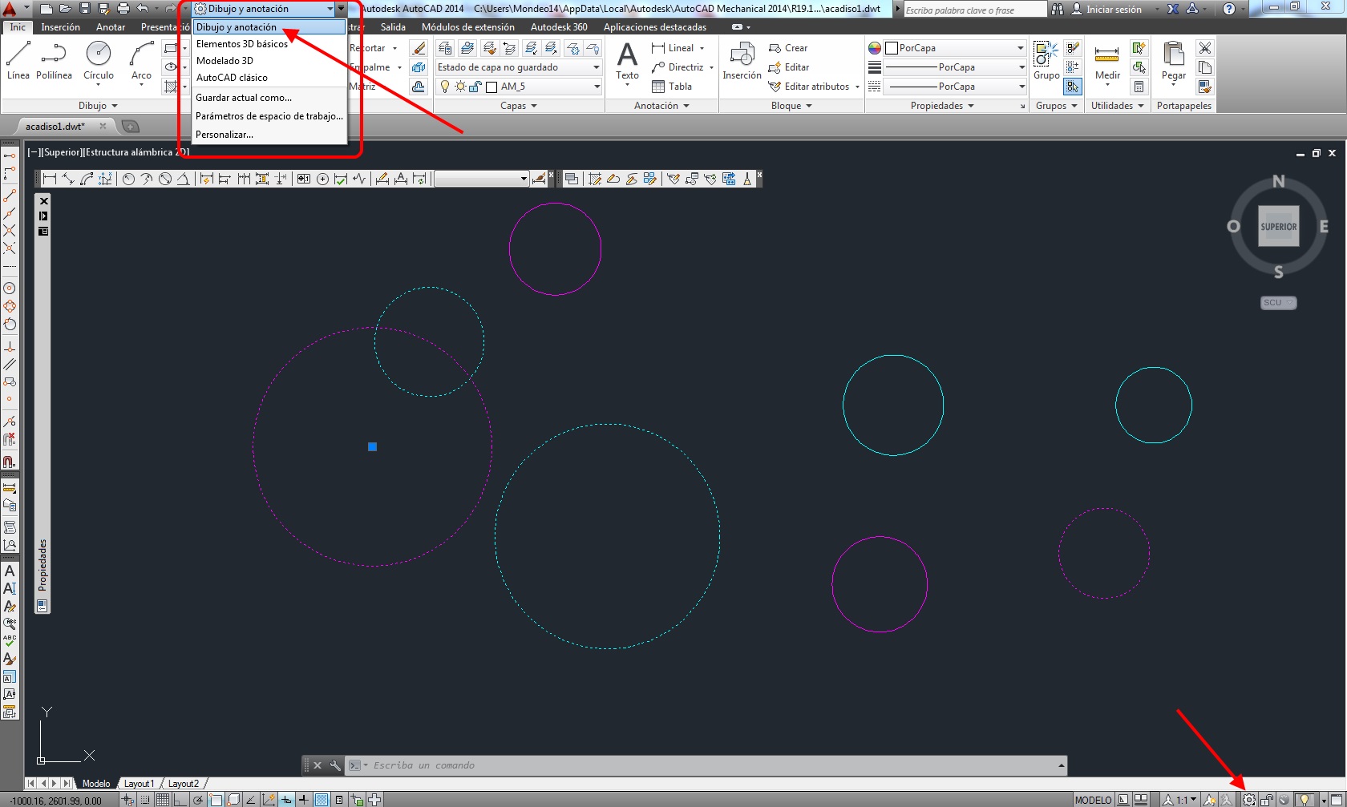Viewport: 1347px width, 807px height.
Task: Choose the Arco drawing tool
Action: [x=141, y=54]
